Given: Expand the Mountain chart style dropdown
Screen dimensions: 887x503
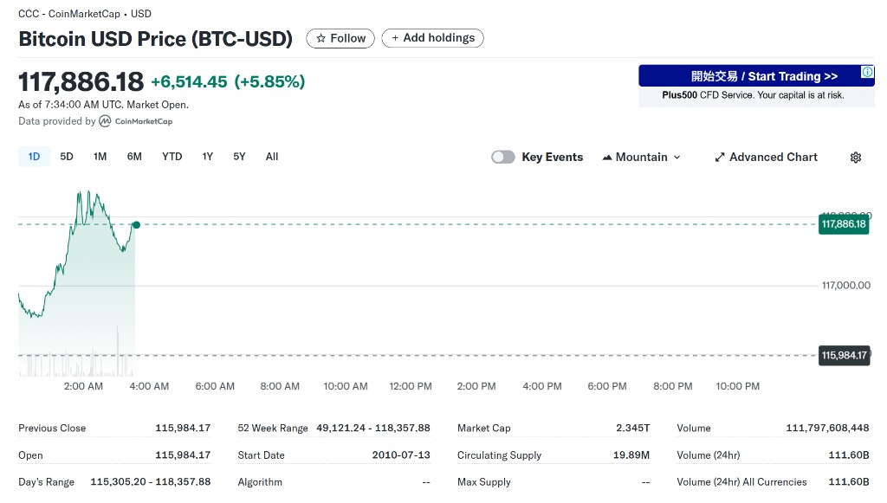Looking at the screenshot, I should point(642,157).
